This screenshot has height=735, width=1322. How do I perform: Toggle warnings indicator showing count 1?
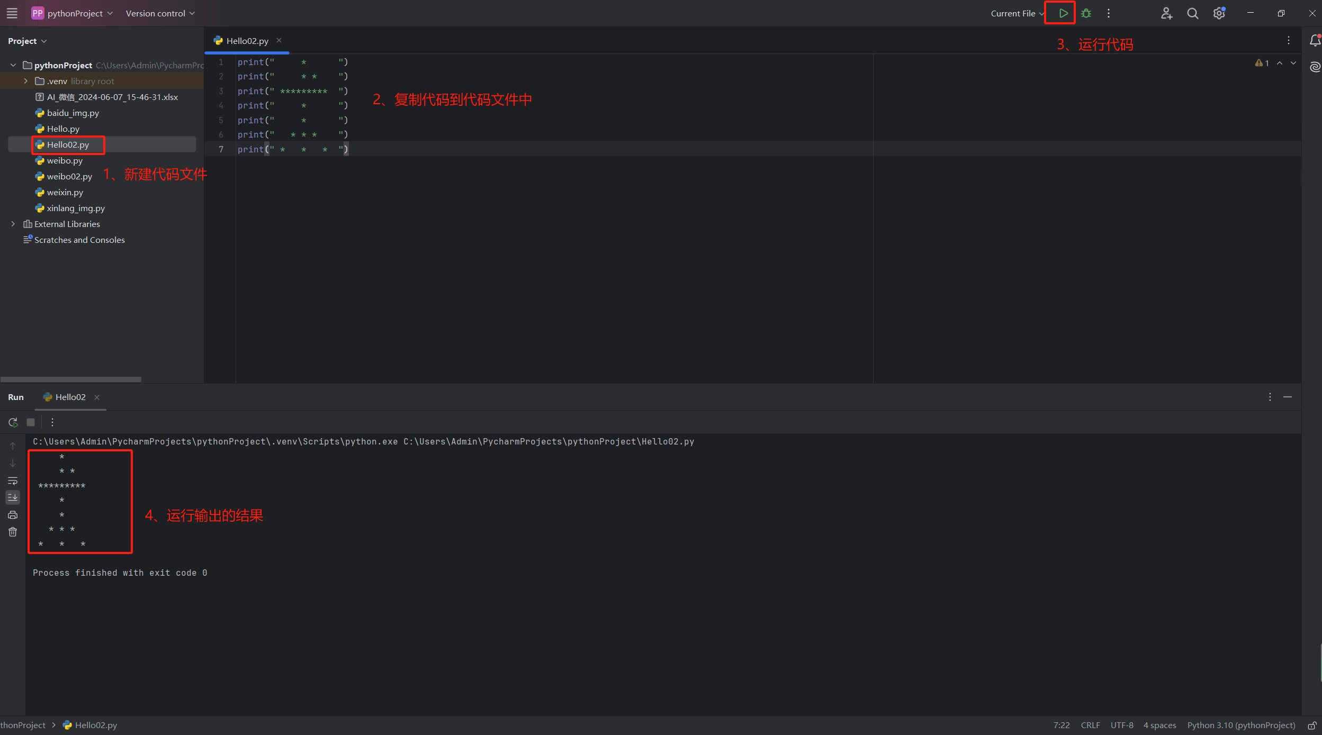1261,63
